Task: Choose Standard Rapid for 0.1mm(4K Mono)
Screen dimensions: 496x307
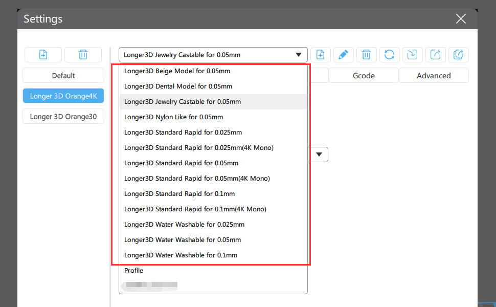Action: tap(213, 209)
